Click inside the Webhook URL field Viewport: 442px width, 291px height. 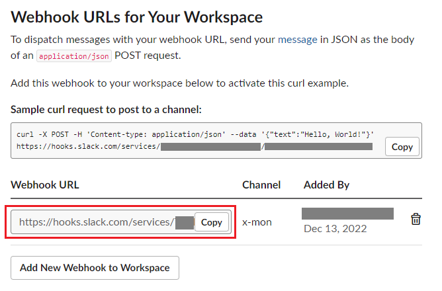96,222
